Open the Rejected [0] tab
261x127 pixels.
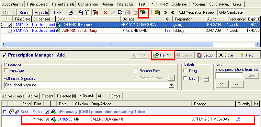66,96
